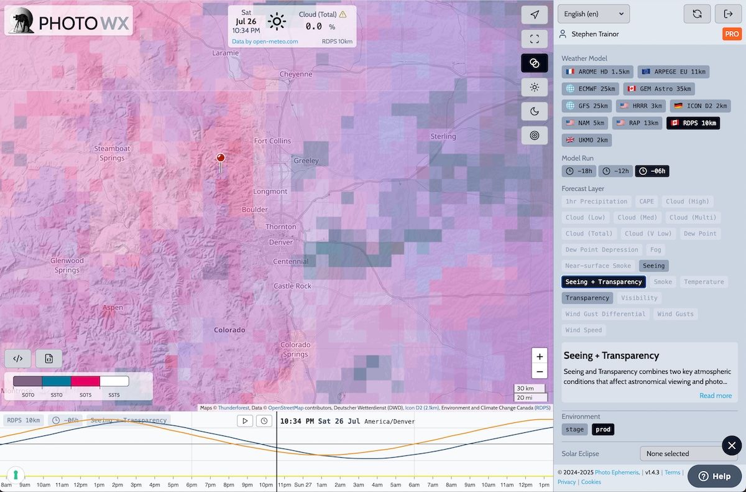Select the Transparency forecast layer

[587, 298]
